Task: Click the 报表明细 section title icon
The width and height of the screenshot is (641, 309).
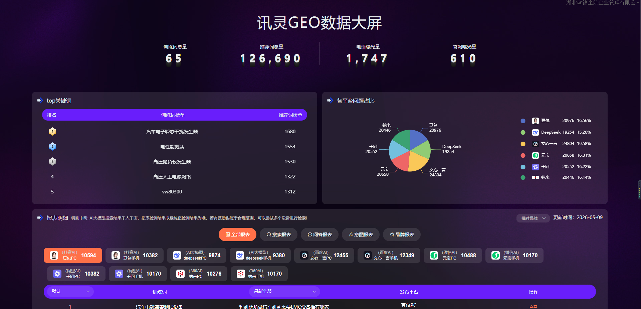Action: click(40, 217)
